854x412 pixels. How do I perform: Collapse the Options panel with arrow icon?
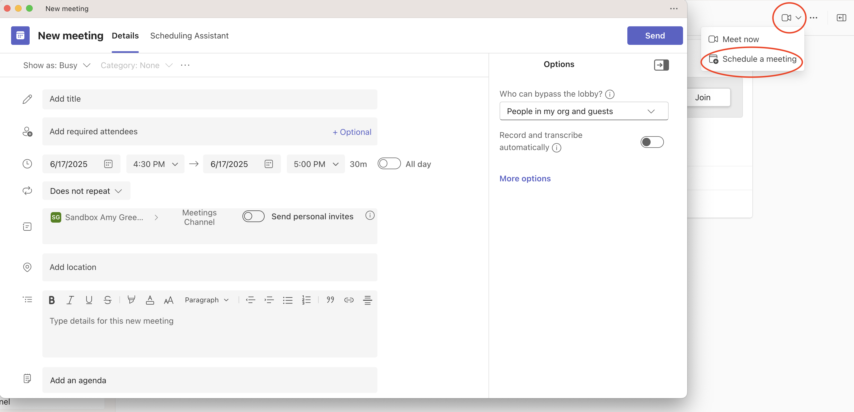(x=661, y=65)
